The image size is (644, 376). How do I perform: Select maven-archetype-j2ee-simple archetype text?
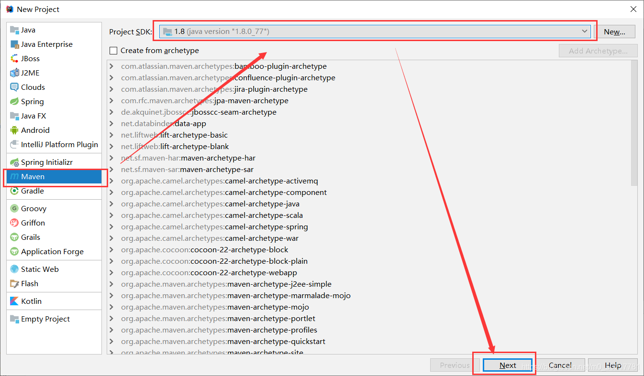coord(279,284)
